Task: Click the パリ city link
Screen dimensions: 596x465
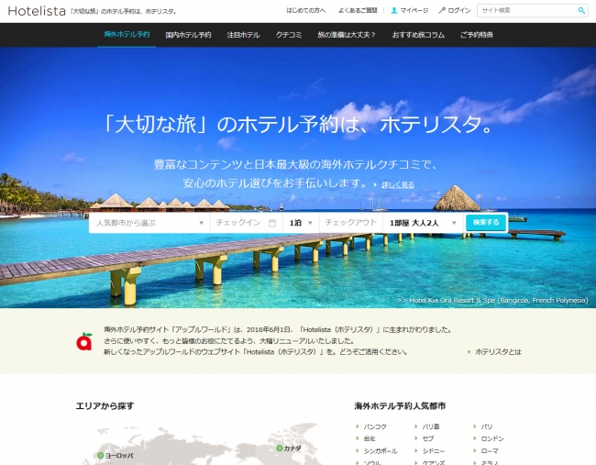Action: (x=487, y=426)
